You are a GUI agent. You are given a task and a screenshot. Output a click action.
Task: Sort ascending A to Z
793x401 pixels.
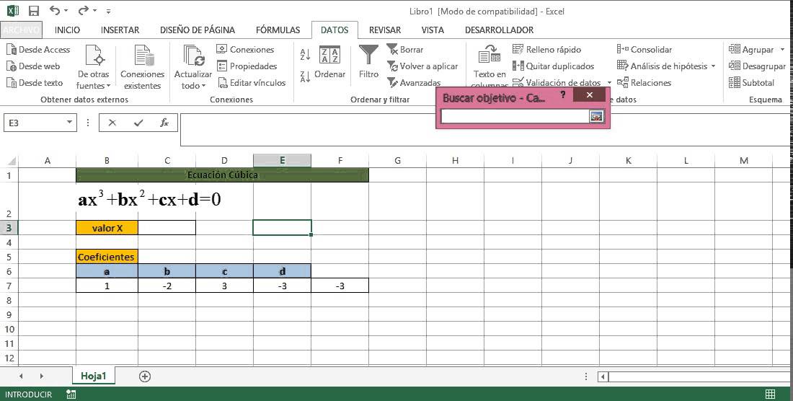point(305,54)
